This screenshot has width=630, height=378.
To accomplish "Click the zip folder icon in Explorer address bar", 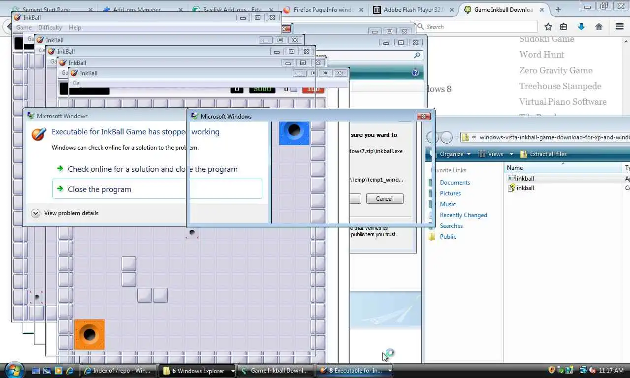I will [465, 137].
